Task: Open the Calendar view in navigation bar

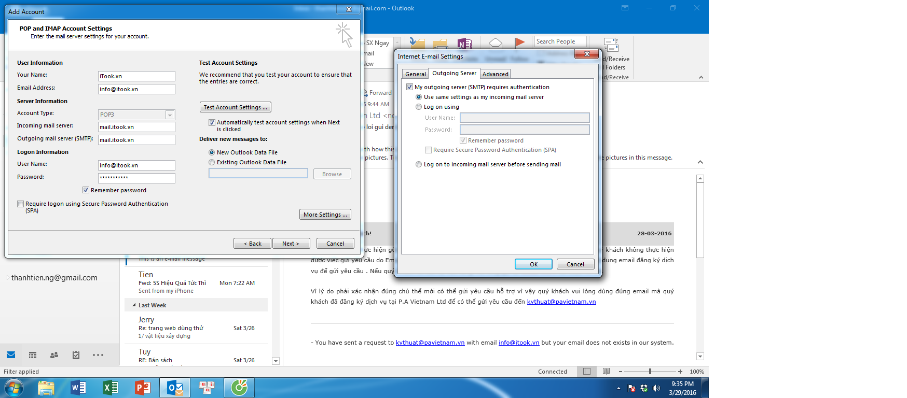Action: tap(33, 355)
